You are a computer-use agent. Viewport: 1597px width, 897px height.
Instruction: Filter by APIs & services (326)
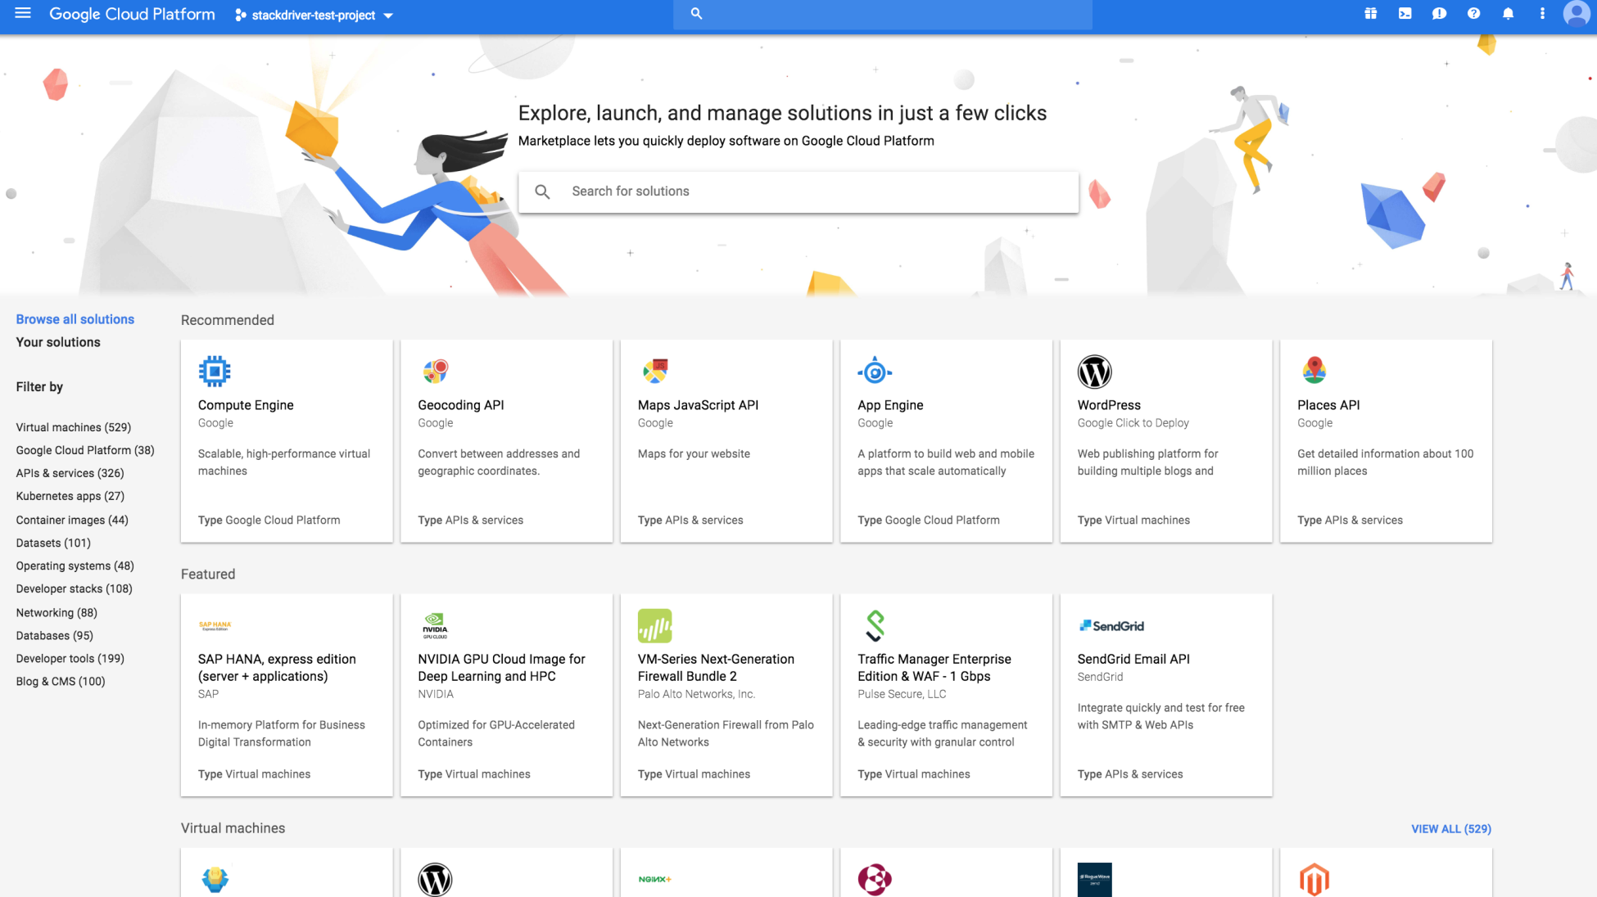coord(70,473)
